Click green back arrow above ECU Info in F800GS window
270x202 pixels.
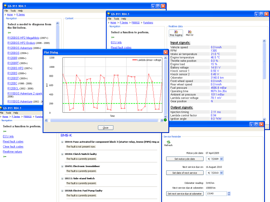pyautogui.click(x=113, y=37)
